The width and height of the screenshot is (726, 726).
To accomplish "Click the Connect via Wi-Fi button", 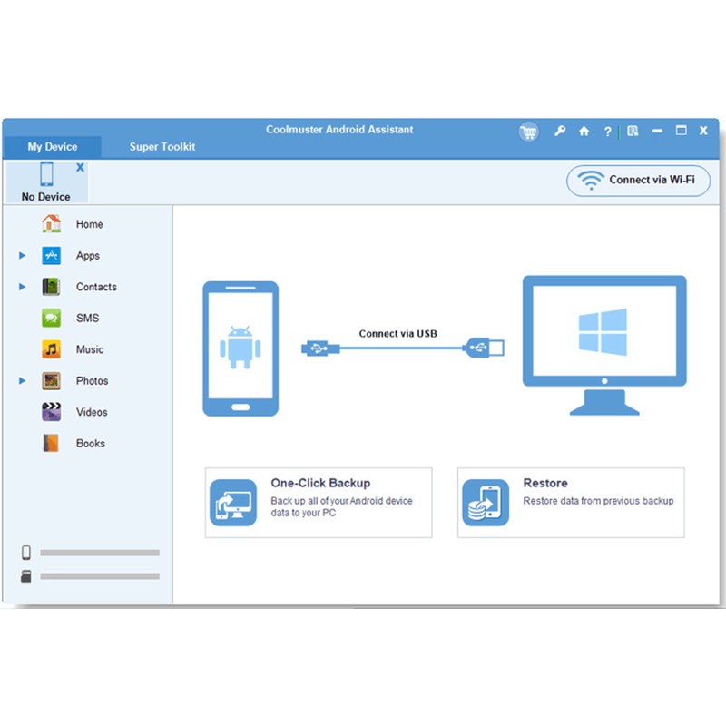I will (x=638, y=181).
